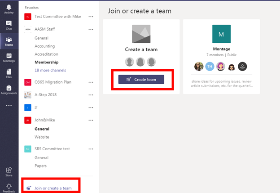Screen dimensions: 280x193
Task: Open General channel under SRS Committee test
Action: point(41,158)
